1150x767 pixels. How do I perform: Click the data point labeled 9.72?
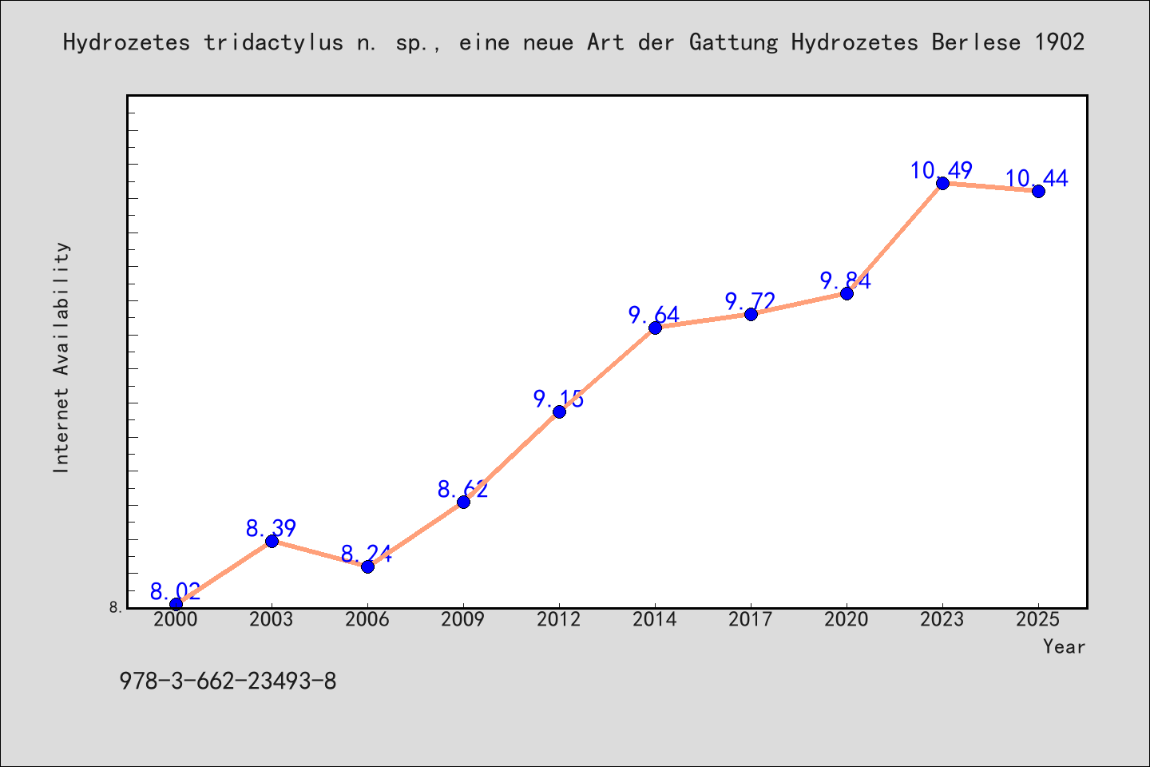pyautogui.click(x=751, y=314)
